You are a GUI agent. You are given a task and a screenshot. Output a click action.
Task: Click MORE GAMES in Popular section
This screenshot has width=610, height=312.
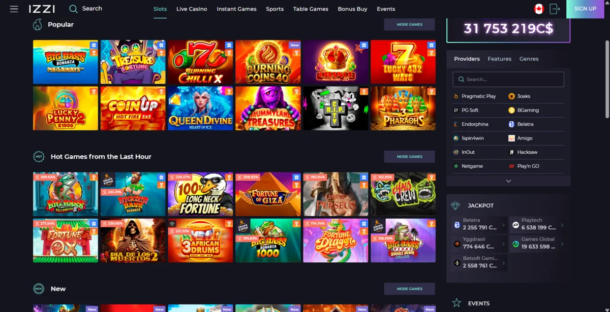[x=409, y=24]
